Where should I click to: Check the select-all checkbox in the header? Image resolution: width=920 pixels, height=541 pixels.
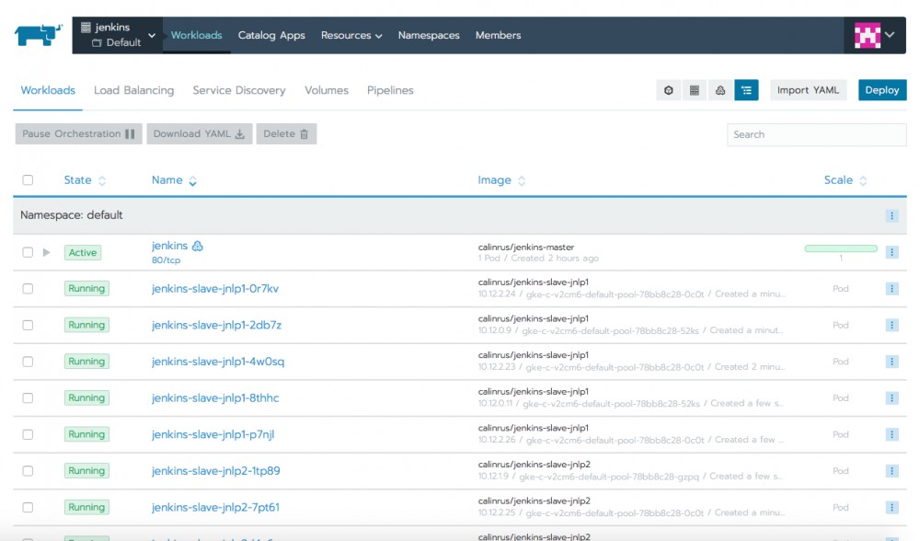tap(27, 179)
